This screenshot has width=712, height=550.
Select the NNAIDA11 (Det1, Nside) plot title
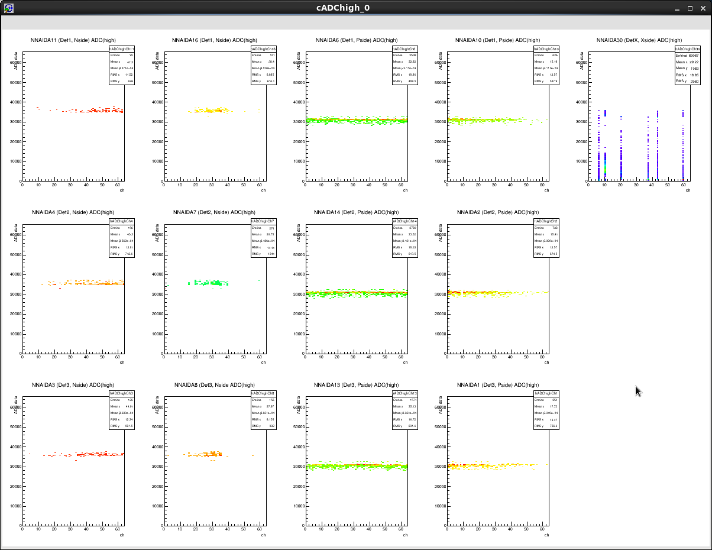pos(73,40)
